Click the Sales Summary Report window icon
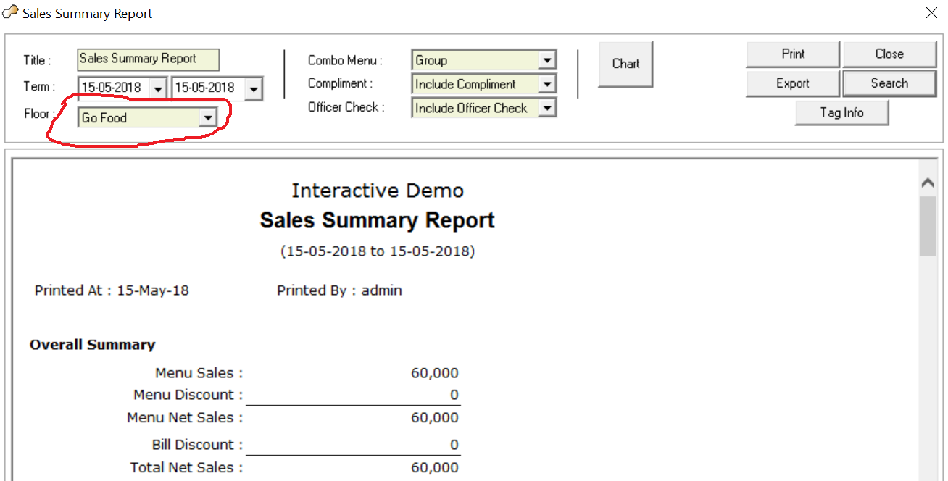The width and height of the screenshot is (948, 481). click(x=10, y=12)
